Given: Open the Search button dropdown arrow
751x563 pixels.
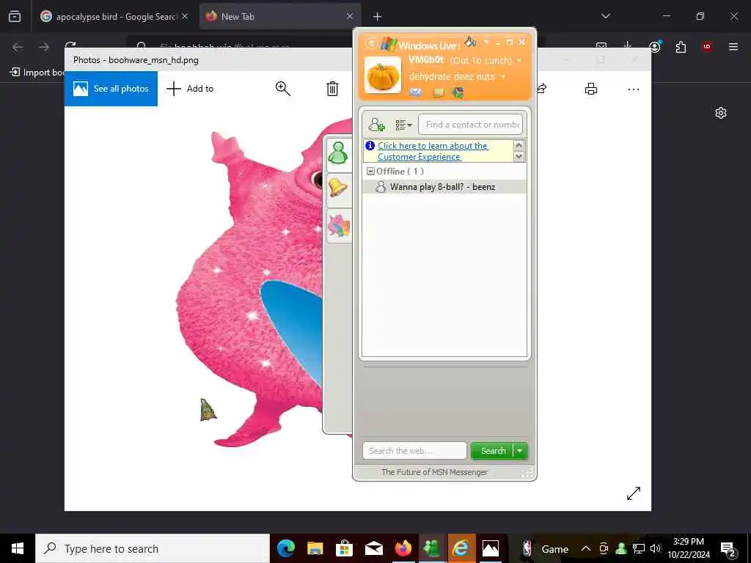Looking at the screenshot, I should point(520,451).
